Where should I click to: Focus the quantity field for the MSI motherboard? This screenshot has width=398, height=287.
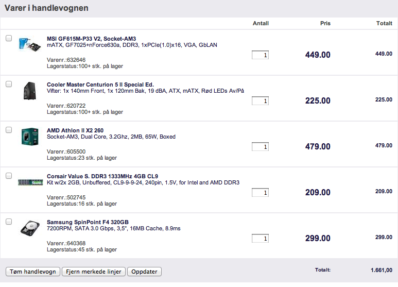click(x=260, y=55)
